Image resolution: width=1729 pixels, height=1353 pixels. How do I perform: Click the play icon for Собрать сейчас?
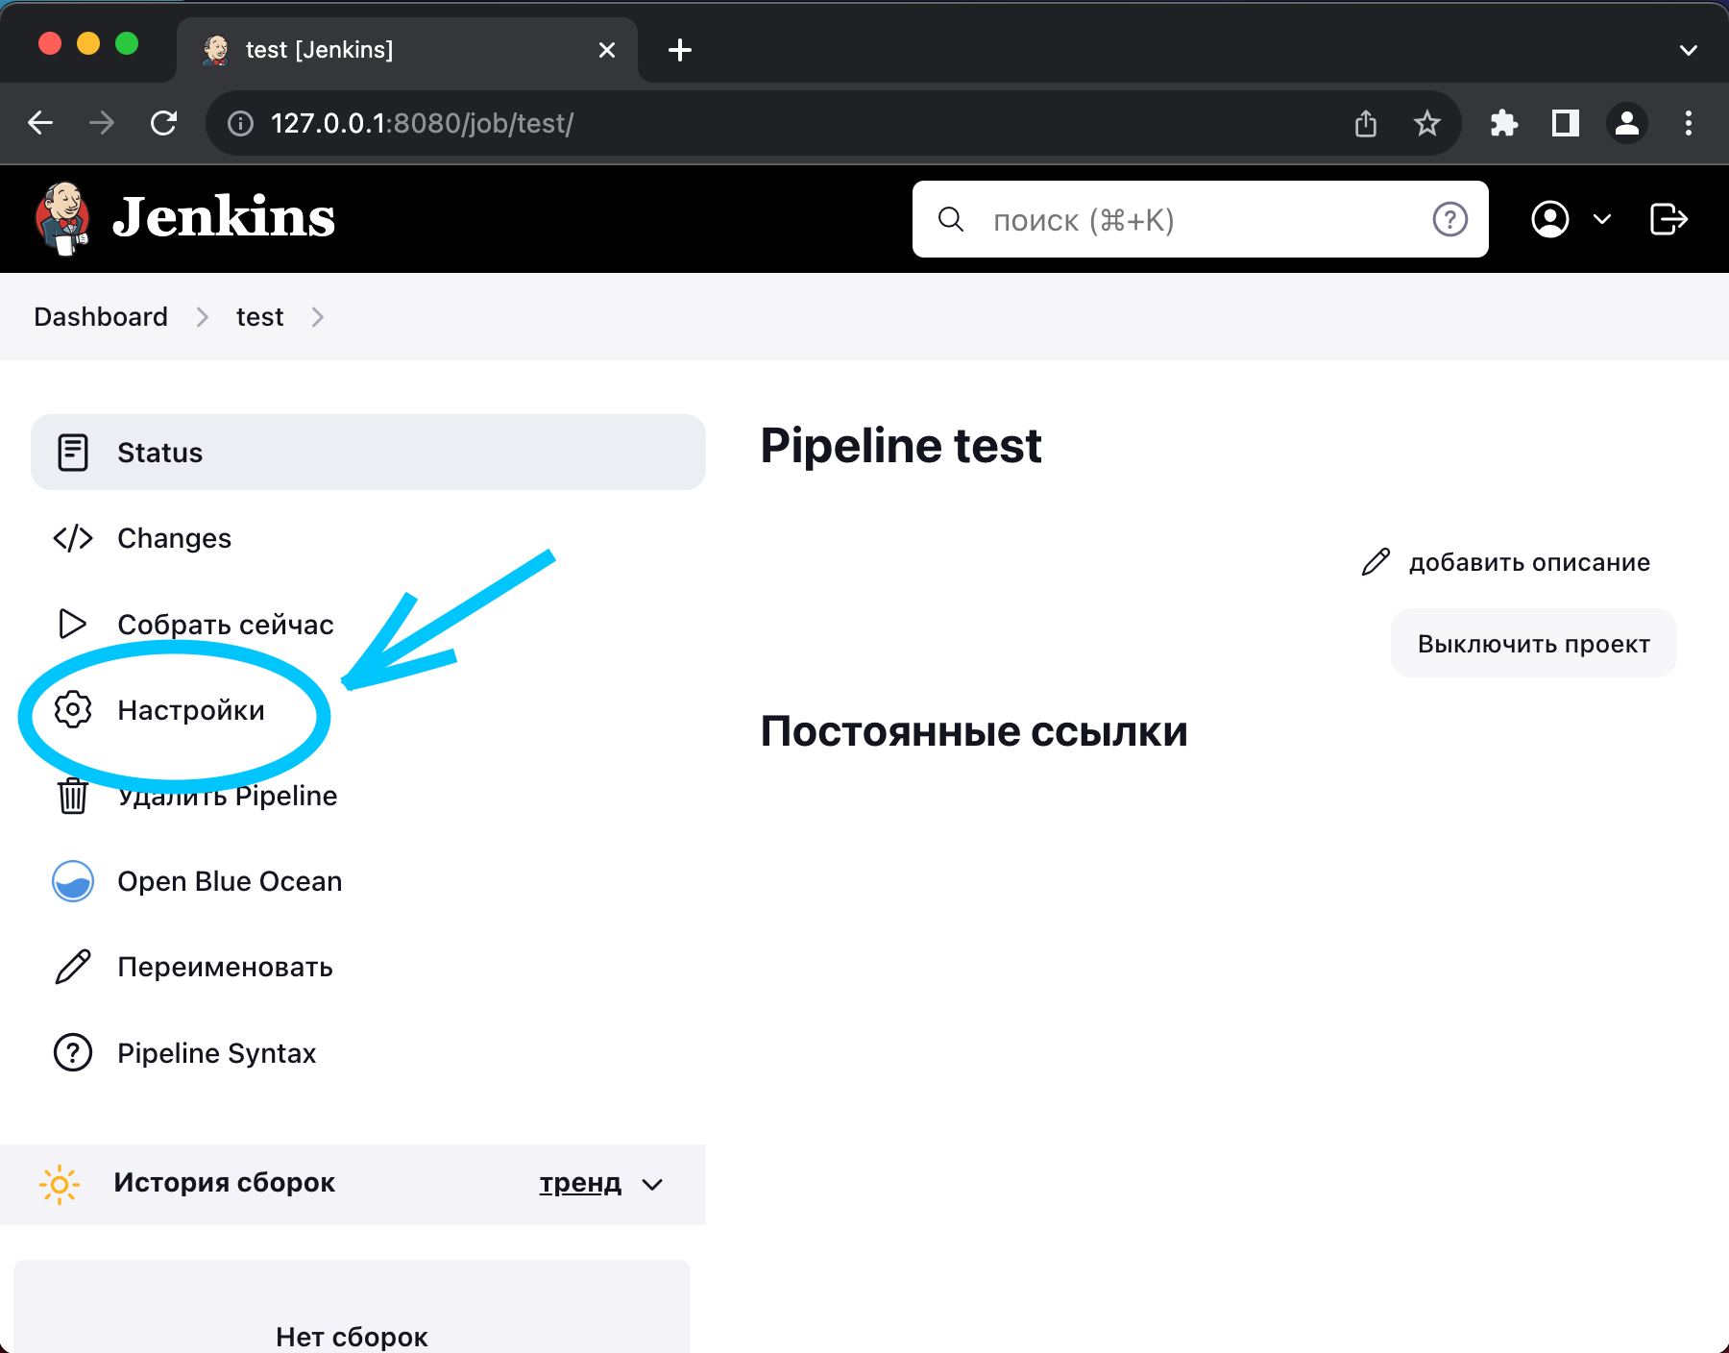73,625
